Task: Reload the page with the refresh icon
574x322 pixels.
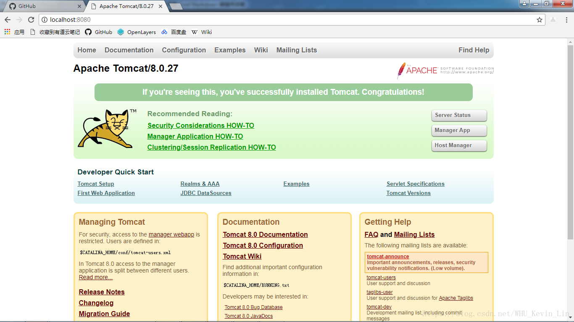Action: tap(31, 20)
